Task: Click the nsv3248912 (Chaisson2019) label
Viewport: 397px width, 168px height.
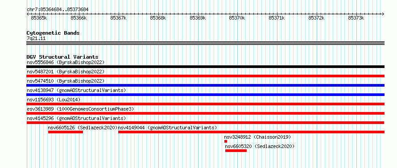Action: 257,137
